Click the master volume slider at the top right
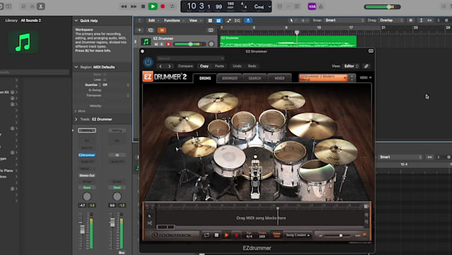This screenshot has height=255, width=452. 382,7
